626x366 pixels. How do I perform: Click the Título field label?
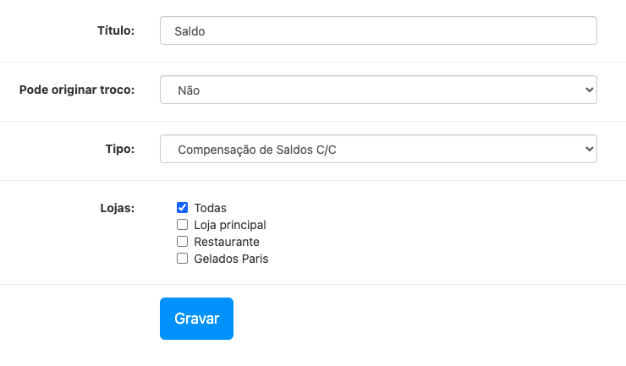116,30
